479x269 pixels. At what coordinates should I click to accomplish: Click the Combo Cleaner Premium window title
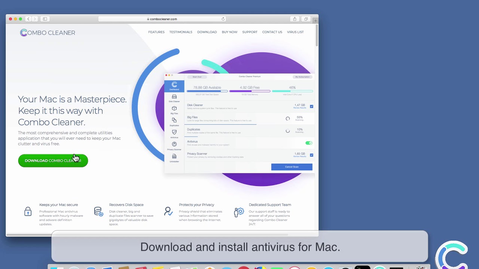pos(250,77)
